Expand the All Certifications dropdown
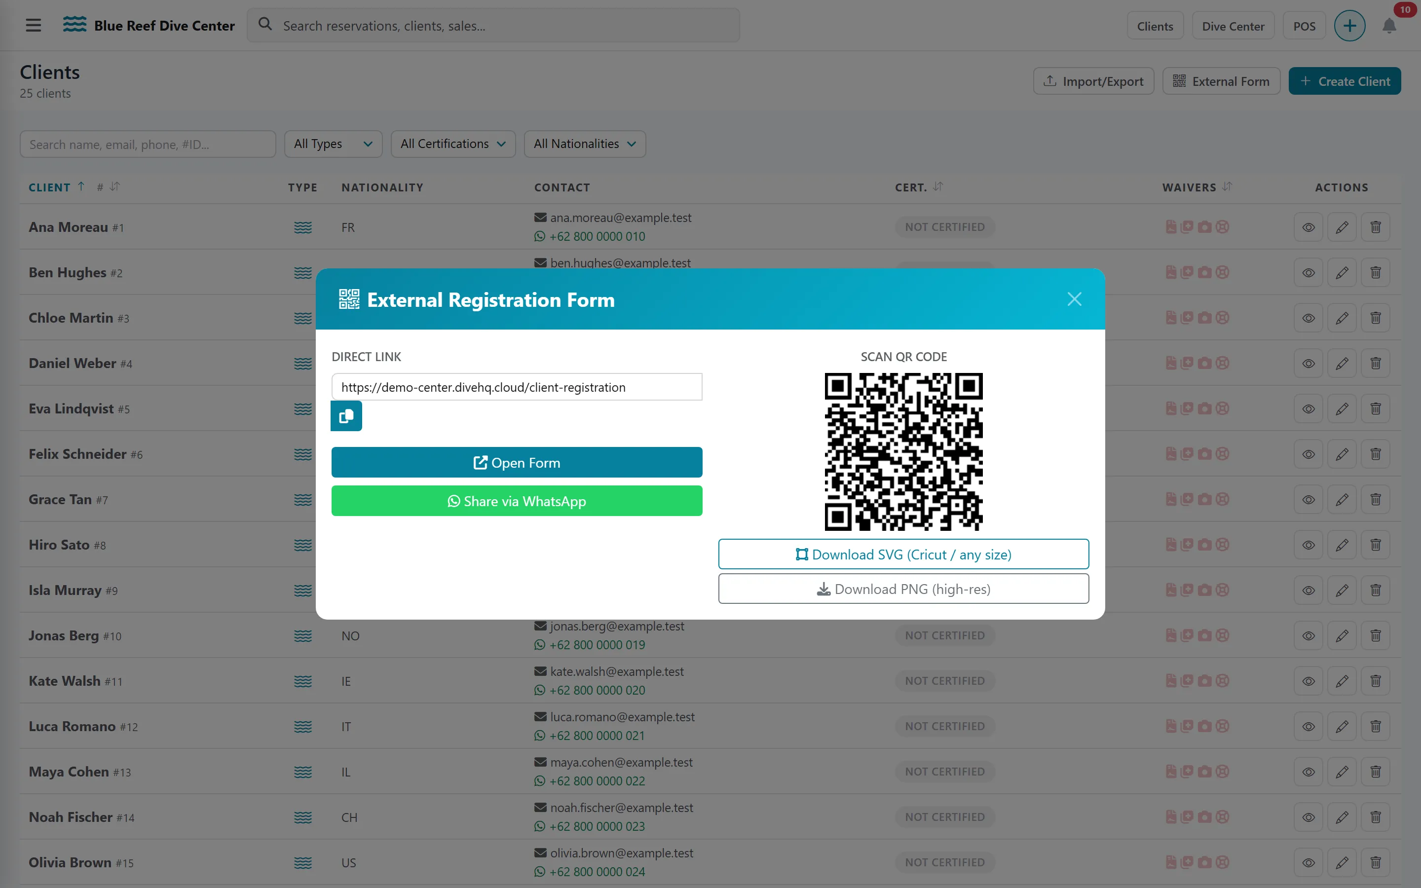 pos(453,144)
